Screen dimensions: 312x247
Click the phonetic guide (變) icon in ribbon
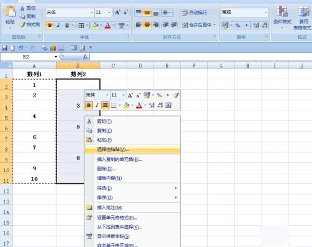click(122, 26)
